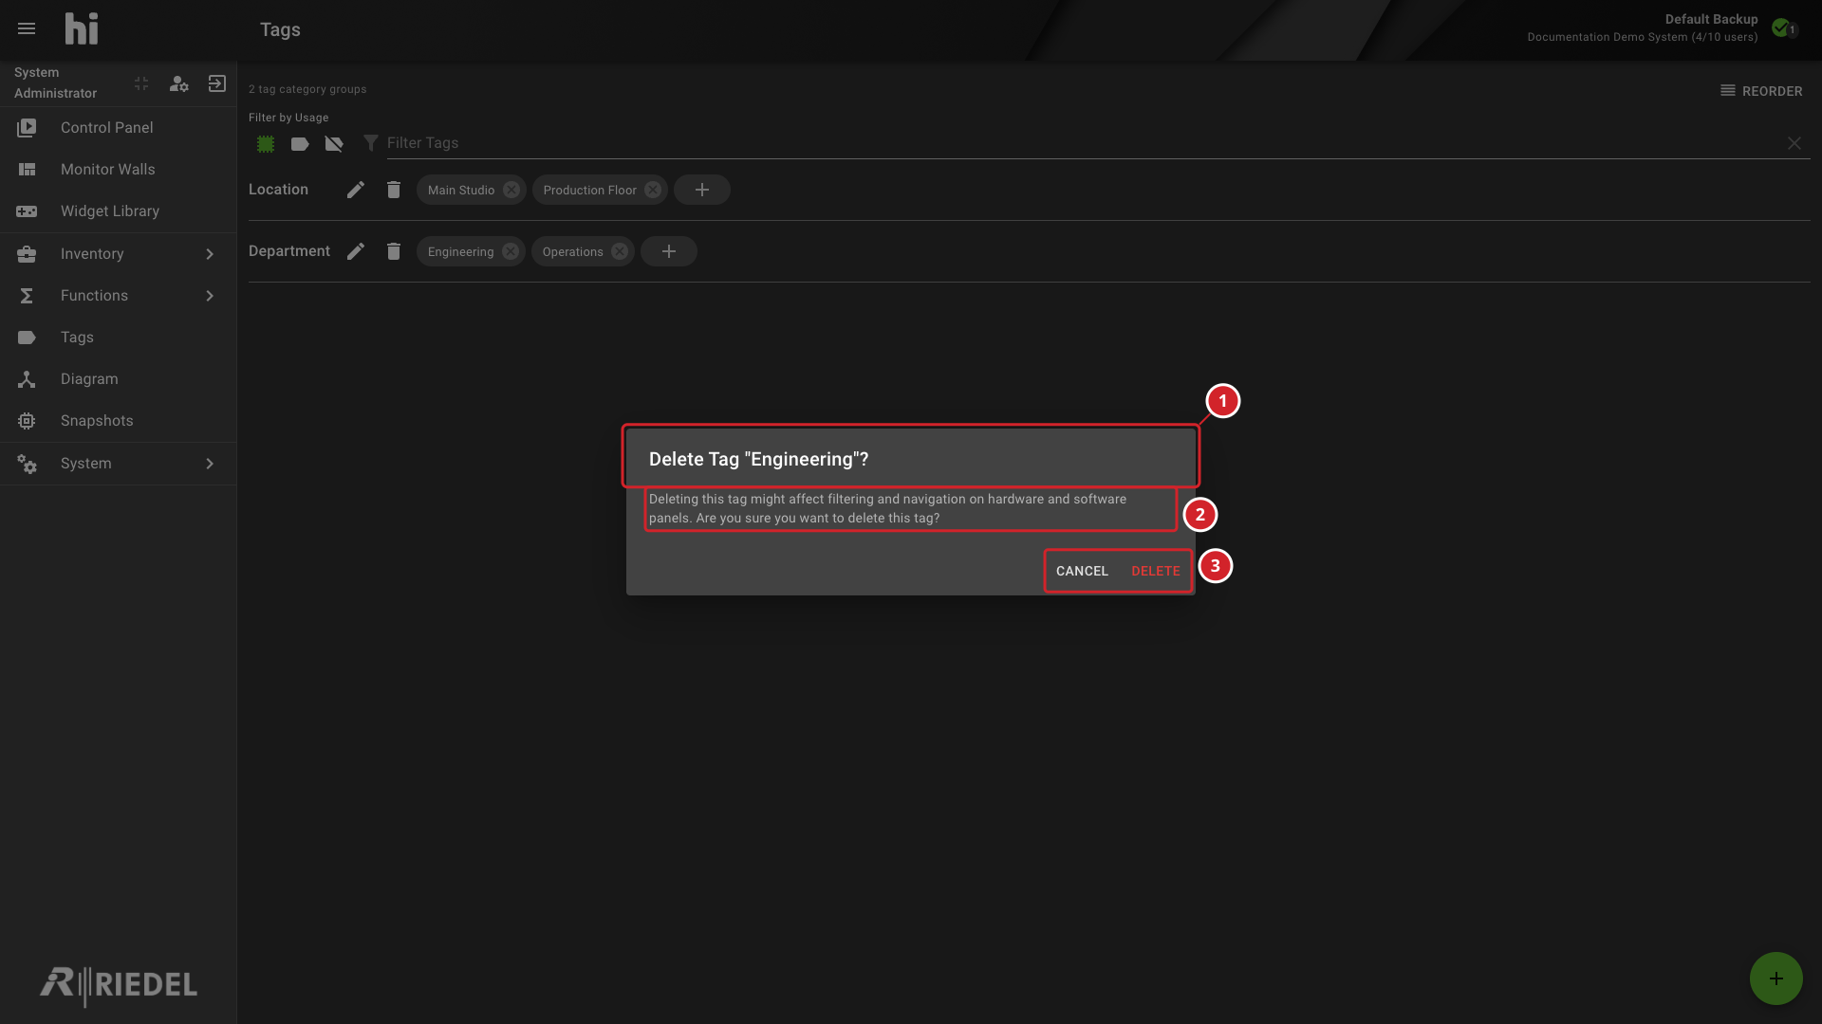Open Widget Library in the sidebar

pos(118,210)
